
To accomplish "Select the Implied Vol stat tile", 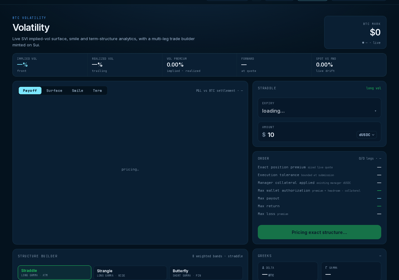I will click(x=50, y=65).
